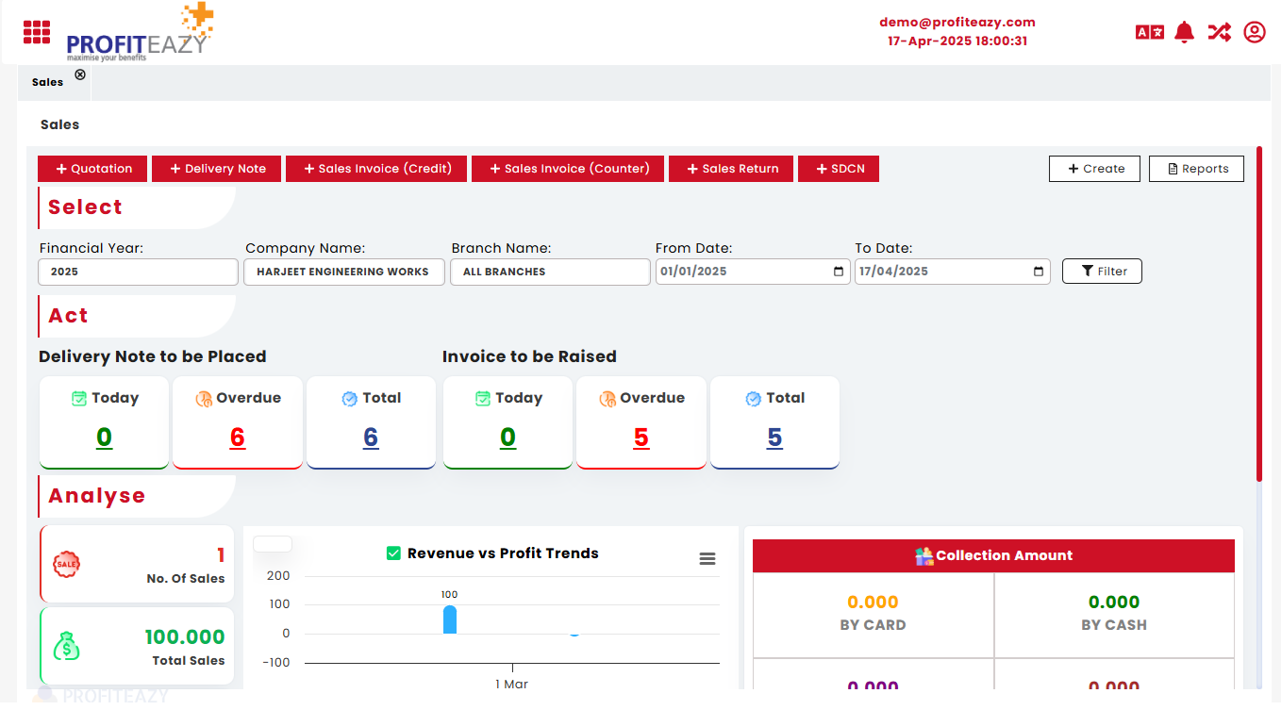Click calendar icon in To Date field
The width and height of the screenshot is (1281, 710).
[1039, 272]
